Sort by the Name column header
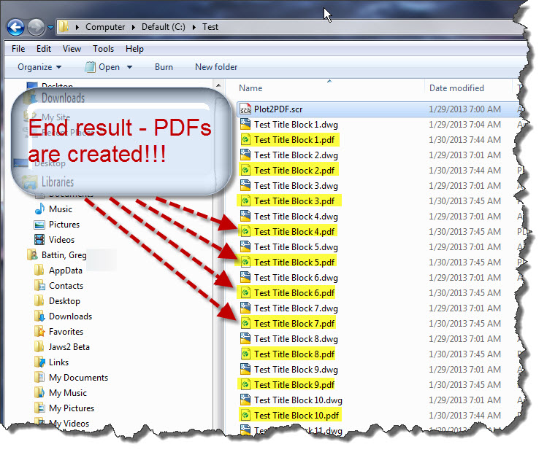Viewport: 547px width, 455px height. click(250, 88)
